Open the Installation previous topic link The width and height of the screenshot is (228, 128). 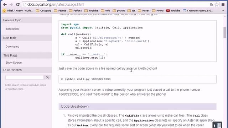12,29
